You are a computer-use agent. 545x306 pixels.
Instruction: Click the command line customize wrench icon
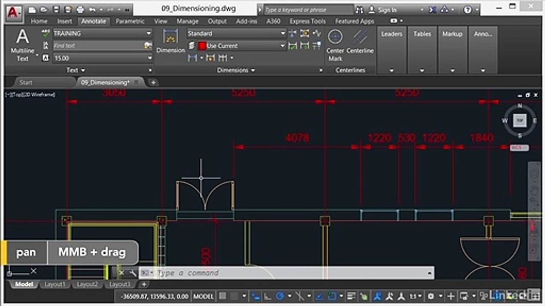[132, 273]
